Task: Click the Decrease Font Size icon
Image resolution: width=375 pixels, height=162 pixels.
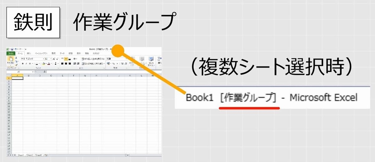Action: [57, 59]
